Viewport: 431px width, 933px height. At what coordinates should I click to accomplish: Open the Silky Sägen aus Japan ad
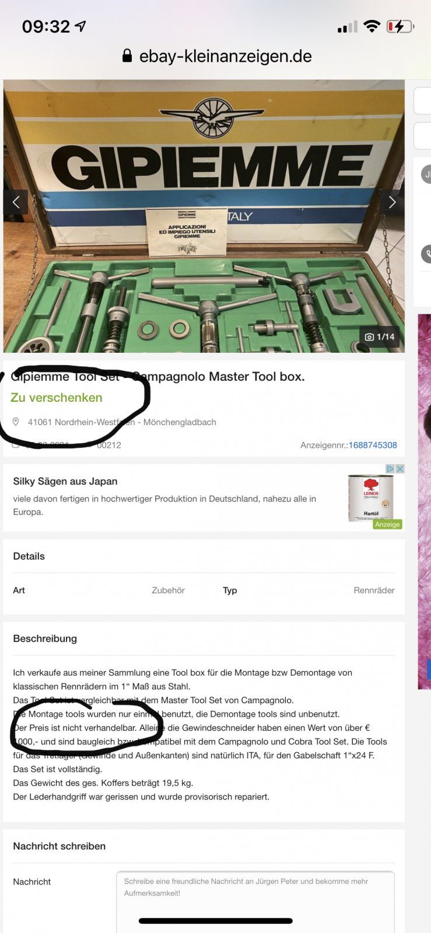65,481
